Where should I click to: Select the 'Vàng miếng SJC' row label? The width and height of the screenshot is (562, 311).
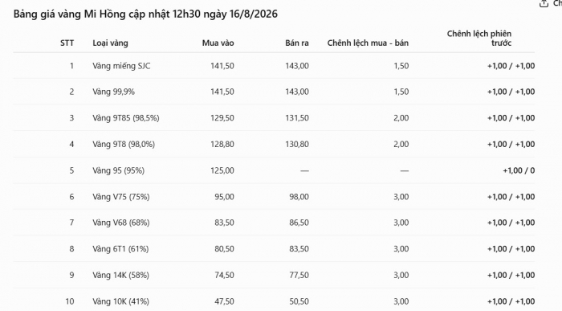point(121,66)
